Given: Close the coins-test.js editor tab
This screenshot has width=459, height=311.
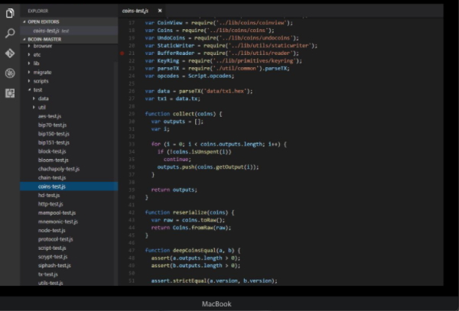Looking at the screenshot, I should point(160,11).
